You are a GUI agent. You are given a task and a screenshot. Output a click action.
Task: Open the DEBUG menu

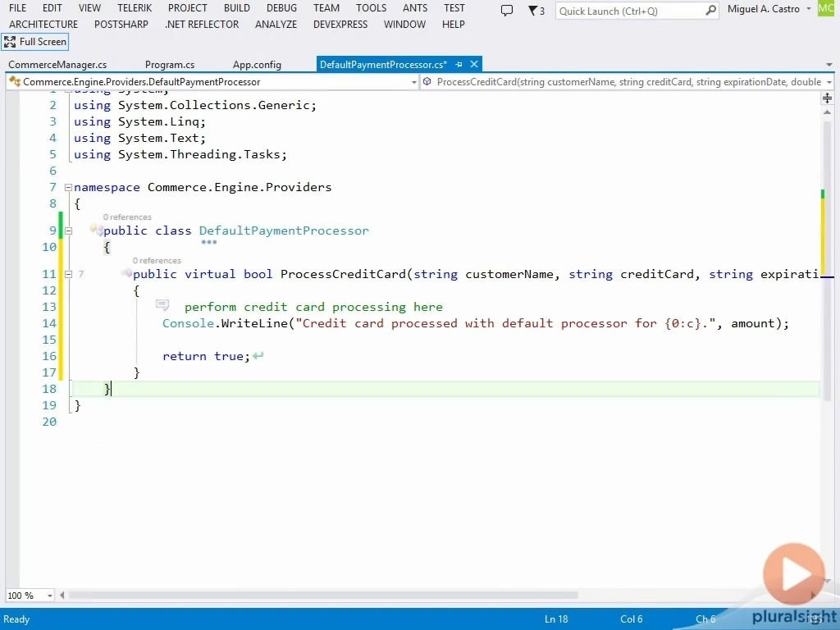coord(281,8)
